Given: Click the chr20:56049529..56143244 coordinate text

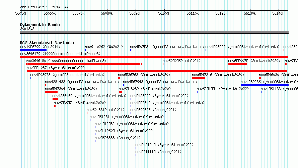Looking at the screenshot, I should pos(44,7).
